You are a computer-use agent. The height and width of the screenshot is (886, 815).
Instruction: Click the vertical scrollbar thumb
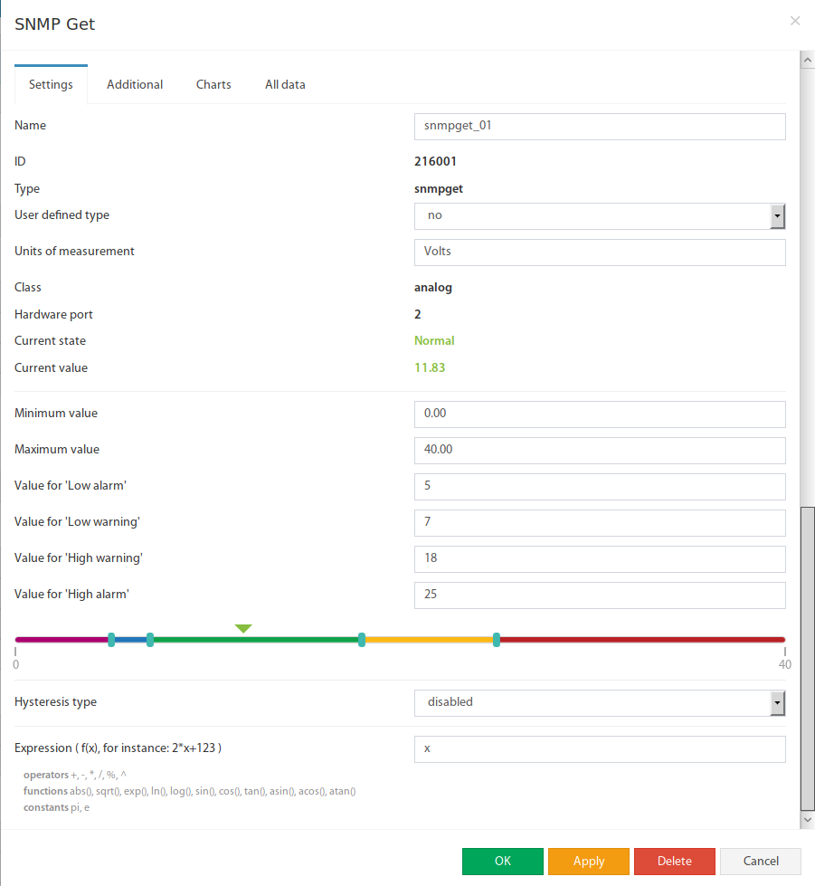coord(808,658)
